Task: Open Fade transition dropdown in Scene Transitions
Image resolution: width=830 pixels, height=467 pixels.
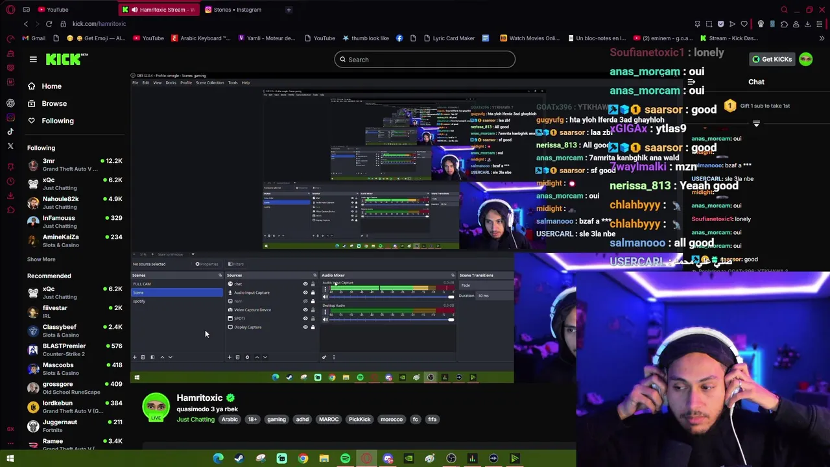Action: point(485,286)
